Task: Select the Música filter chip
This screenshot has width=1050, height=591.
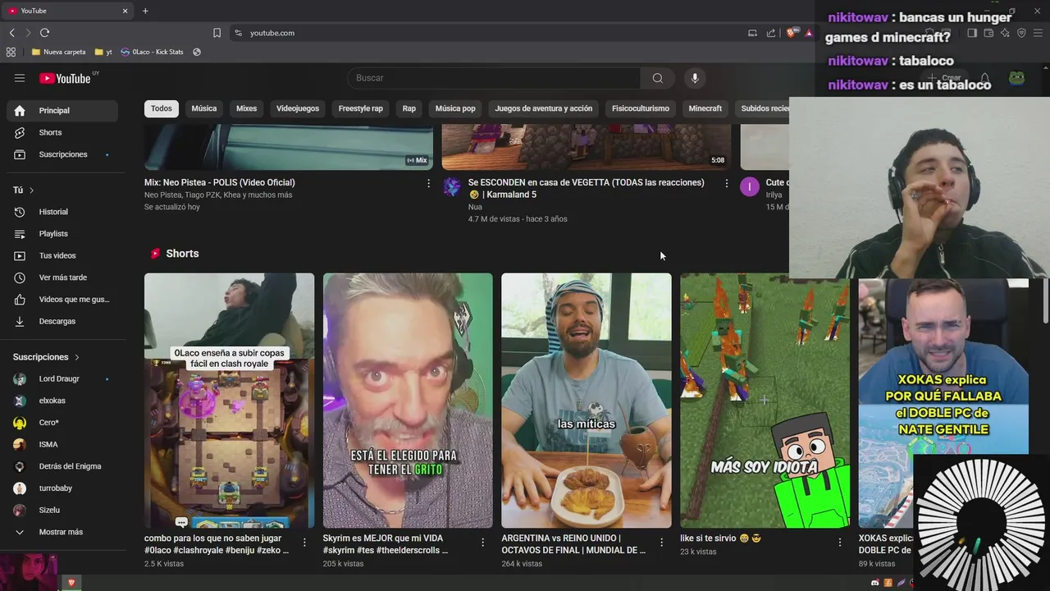Action: 204,108
